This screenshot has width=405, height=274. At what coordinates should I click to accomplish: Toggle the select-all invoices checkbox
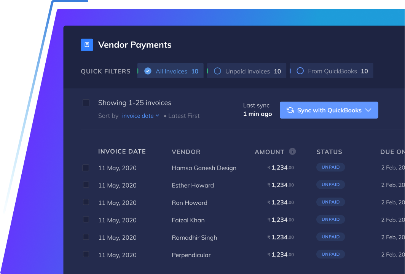tap(86, 103)
